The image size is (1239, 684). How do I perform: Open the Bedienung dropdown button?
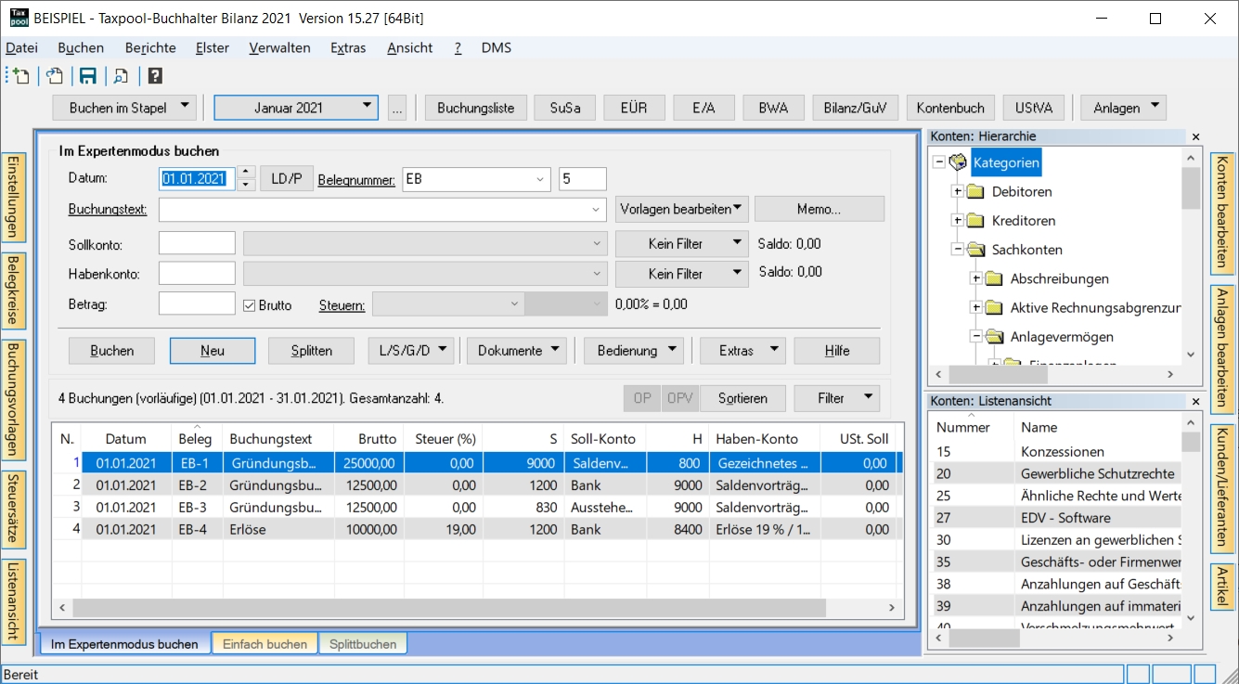tap(636, 351)
